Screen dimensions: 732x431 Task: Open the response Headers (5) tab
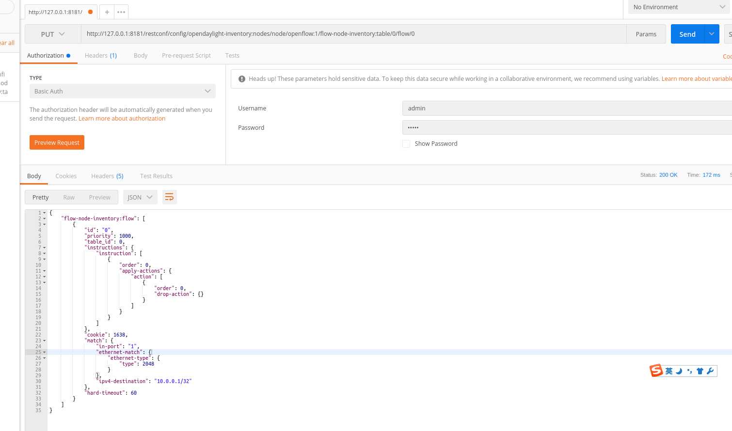click(107, 176)
